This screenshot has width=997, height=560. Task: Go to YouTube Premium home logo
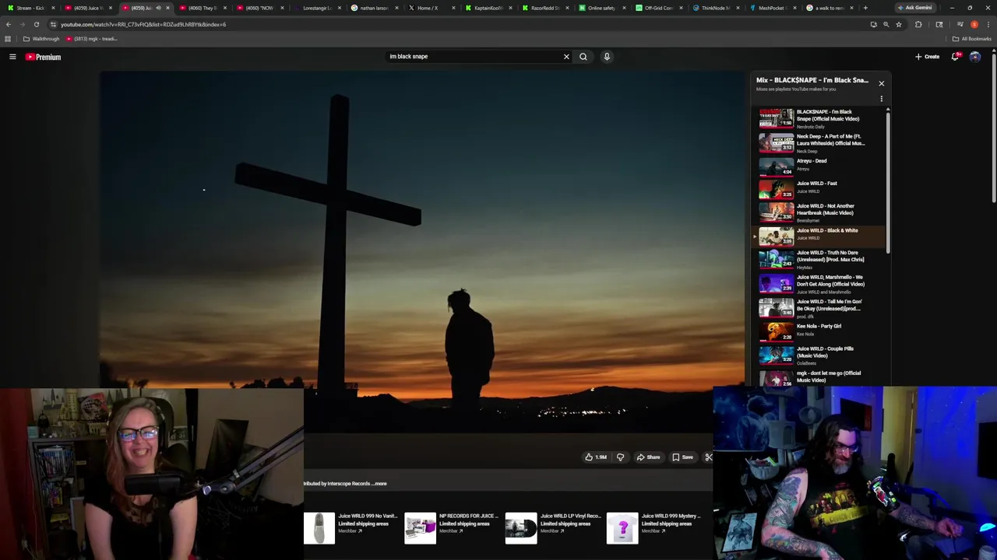[x=43, y=57]
